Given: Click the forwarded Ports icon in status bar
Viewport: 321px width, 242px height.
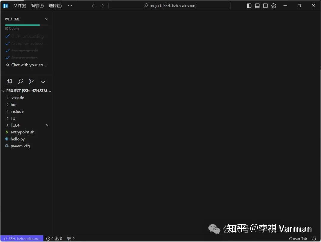Looking at the screenshot, I should (70, 238).
